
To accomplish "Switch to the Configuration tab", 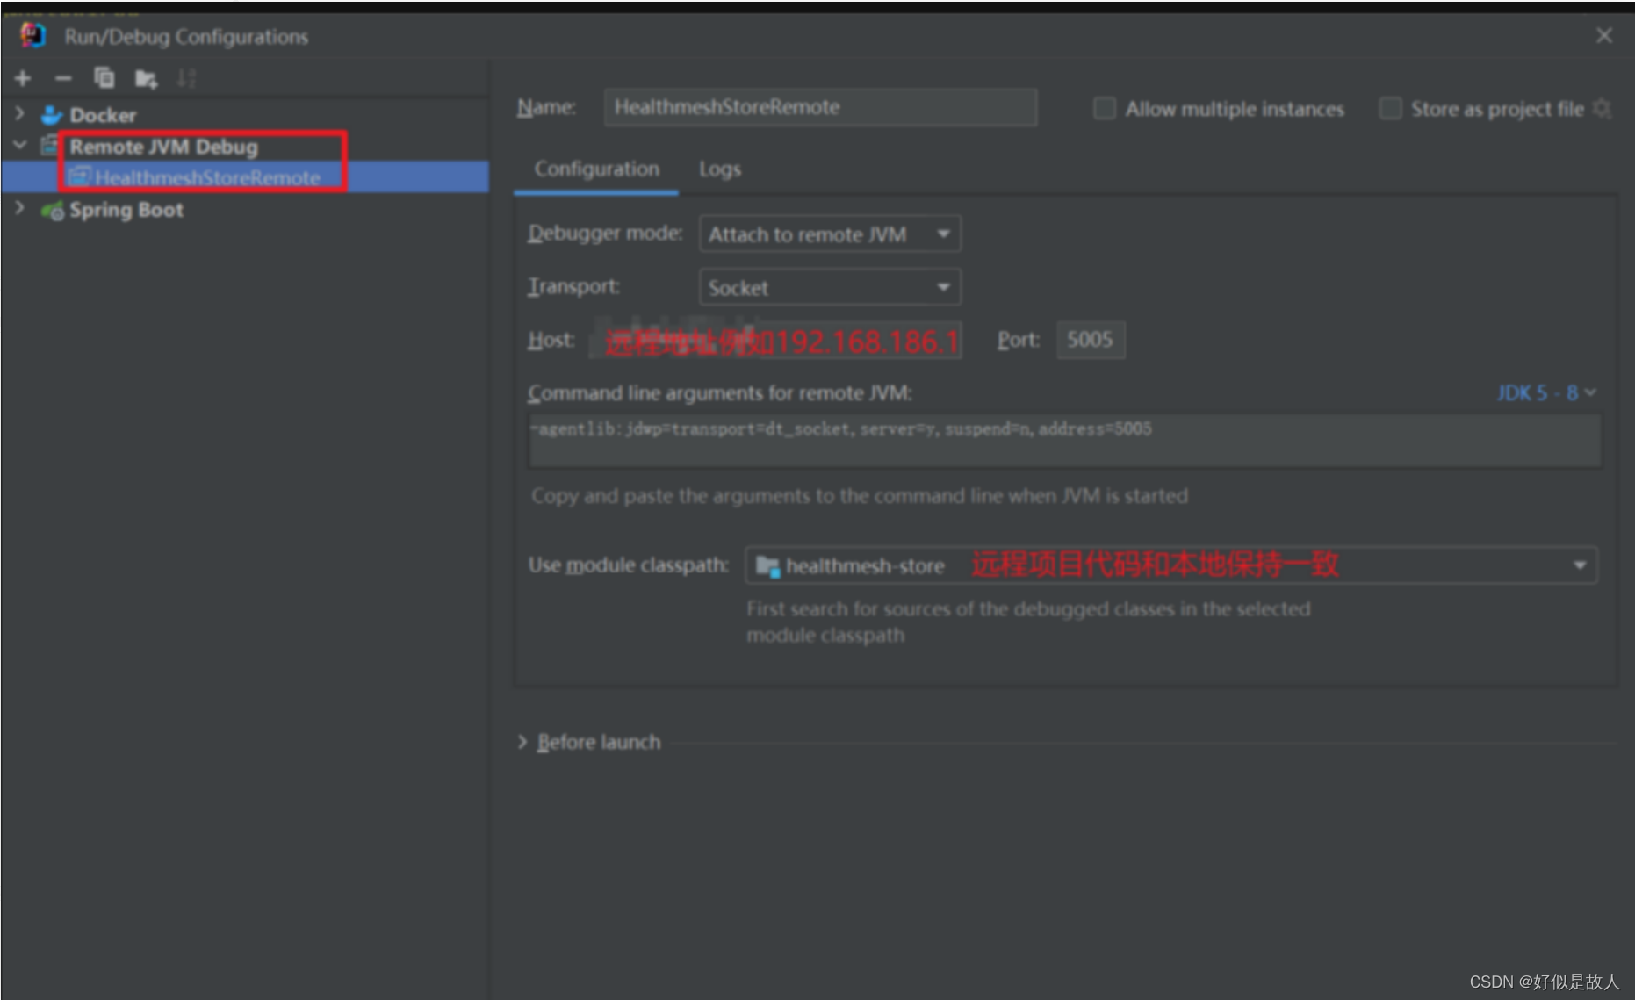I will [595, 169].
